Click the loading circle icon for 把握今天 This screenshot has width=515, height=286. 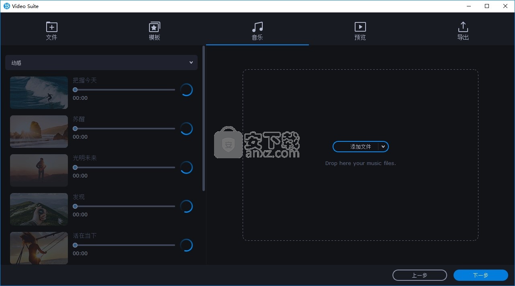(x=186, y=90)
